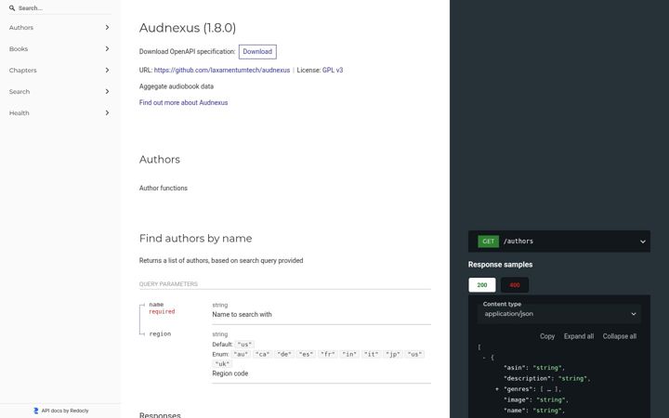The height and width of the screenshot is (418, 669).
Task: Open the application/json content type dropdown
Action: (x=559, y=314)
